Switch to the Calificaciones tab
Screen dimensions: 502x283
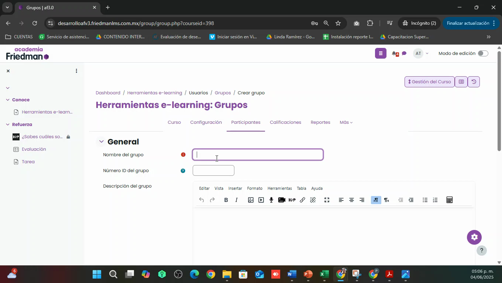[285, 122]
